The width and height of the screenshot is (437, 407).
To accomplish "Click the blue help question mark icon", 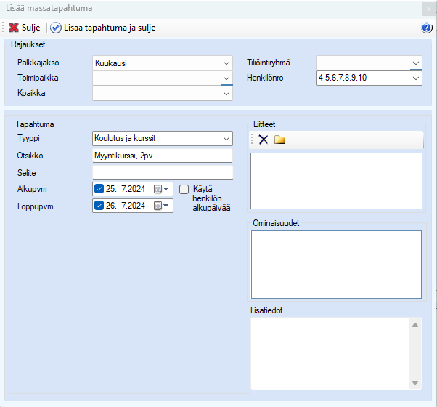I will pyautogui.click(x=427, y=28).
